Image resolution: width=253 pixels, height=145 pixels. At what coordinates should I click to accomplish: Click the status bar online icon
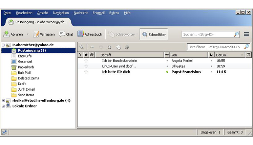[x=4, y=132]
